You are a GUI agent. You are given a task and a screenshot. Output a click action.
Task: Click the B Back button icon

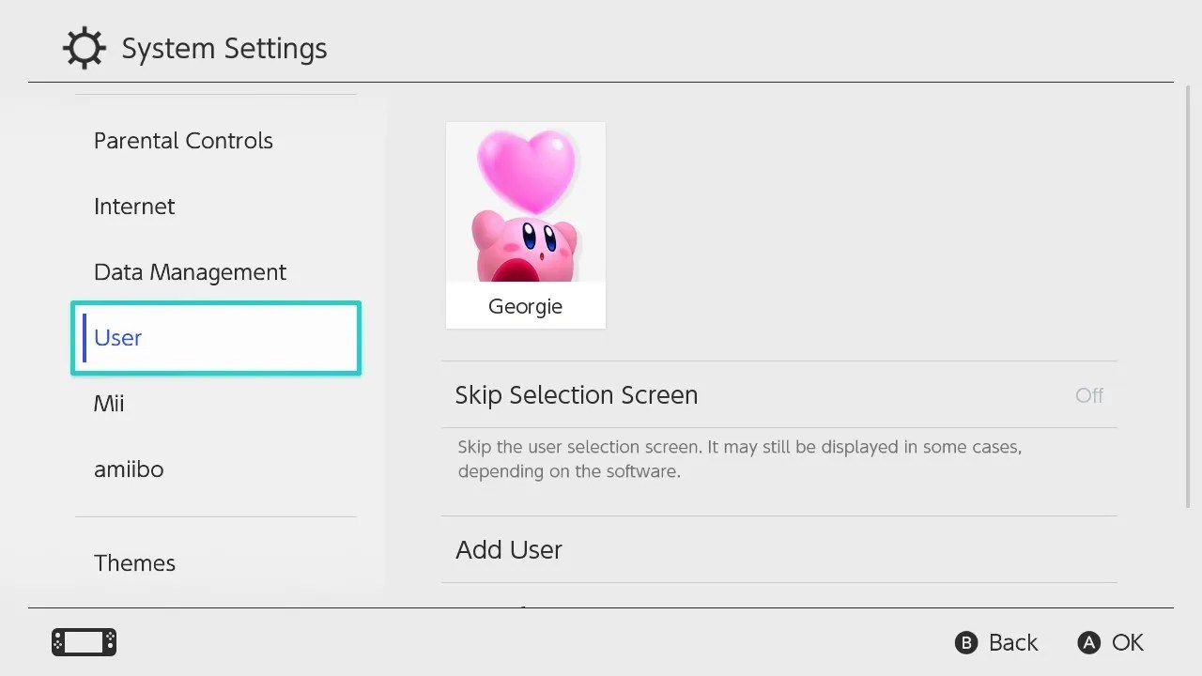click(966, 643)
